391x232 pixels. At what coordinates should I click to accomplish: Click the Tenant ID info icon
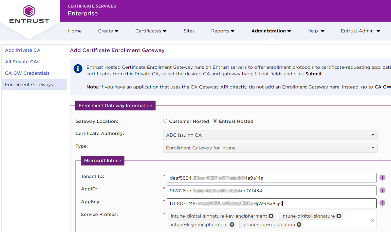pos(382,178)
